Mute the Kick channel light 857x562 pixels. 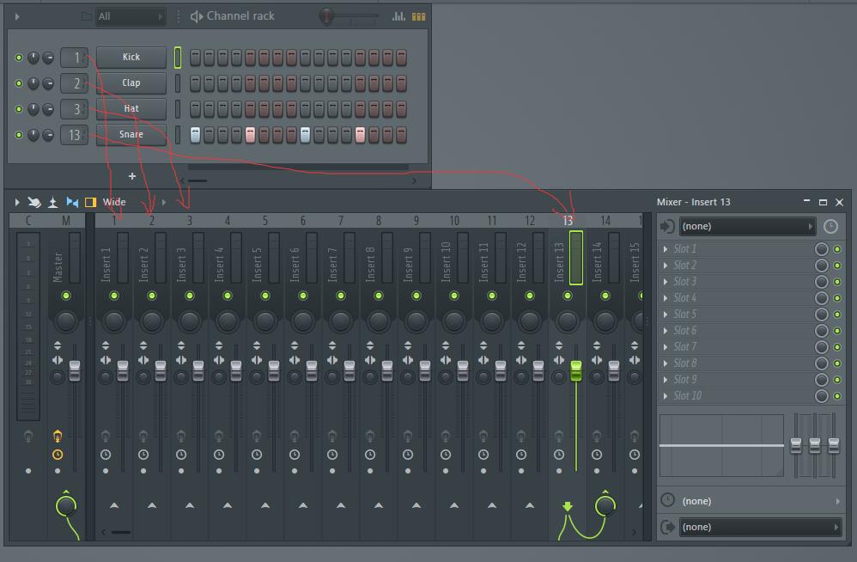(16, 58)
